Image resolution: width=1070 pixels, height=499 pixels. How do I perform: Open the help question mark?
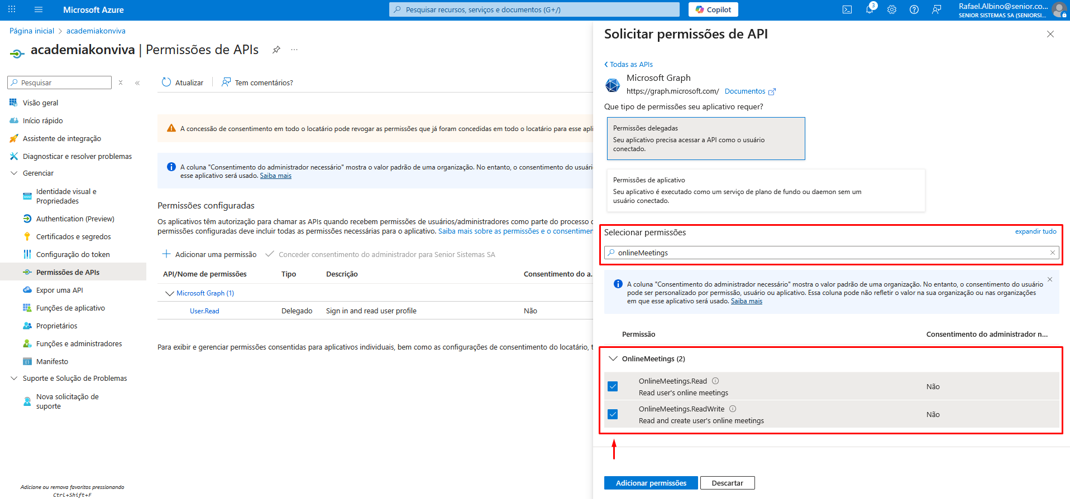[914, 9]
